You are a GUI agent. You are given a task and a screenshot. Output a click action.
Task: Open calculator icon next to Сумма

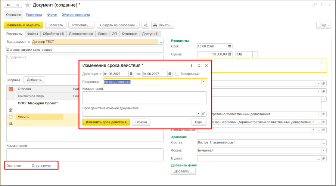click(x=230, y=54)
